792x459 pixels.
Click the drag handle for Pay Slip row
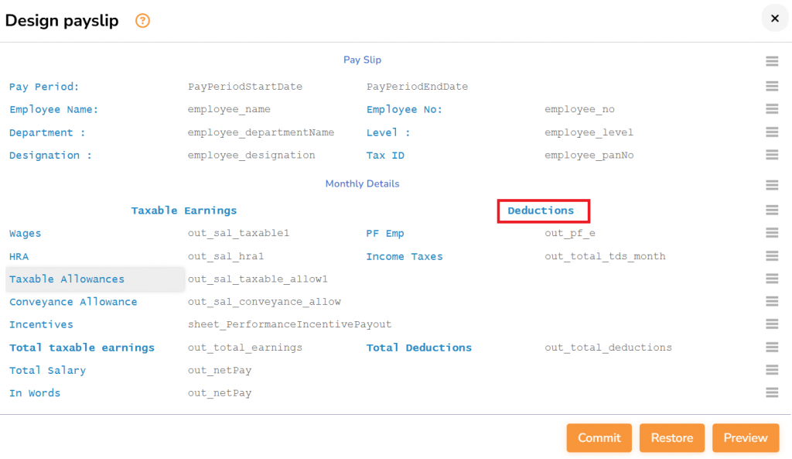pos(771,61)
